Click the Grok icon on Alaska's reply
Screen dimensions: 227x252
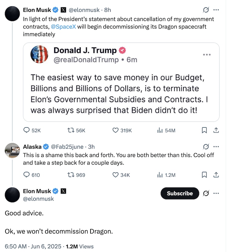206,147
